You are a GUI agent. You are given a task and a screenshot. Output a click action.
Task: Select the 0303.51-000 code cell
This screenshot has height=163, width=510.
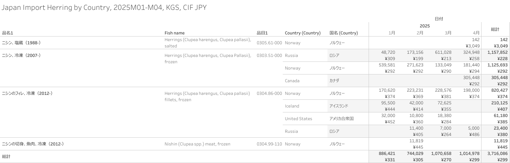coord(269,56)
